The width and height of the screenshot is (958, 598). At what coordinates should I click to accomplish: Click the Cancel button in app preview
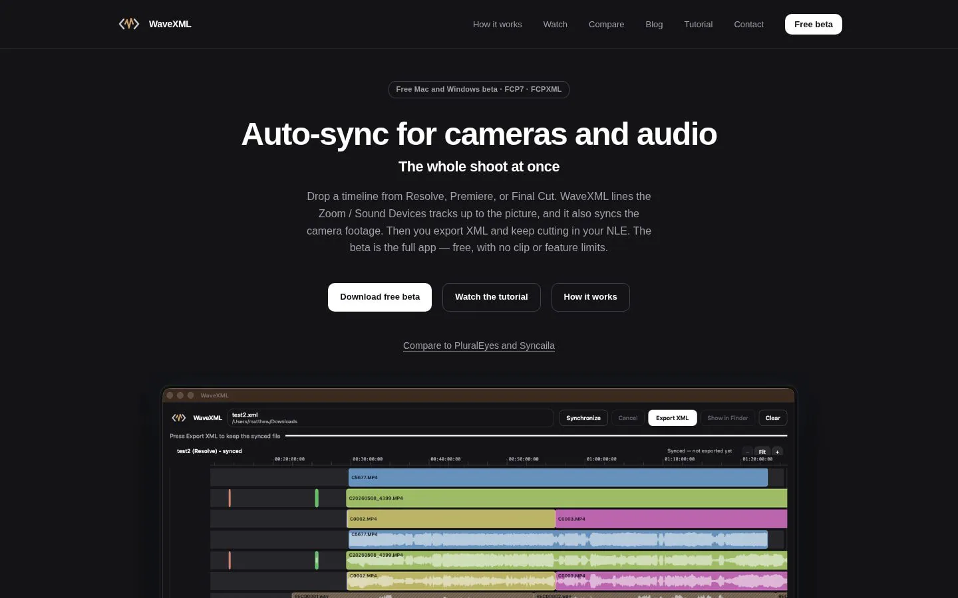tap(628, 418)
